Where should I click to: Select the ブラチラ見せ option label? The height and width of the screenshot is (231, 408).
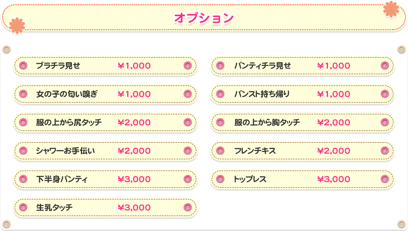pyautogui.click(x=58, y=66)
